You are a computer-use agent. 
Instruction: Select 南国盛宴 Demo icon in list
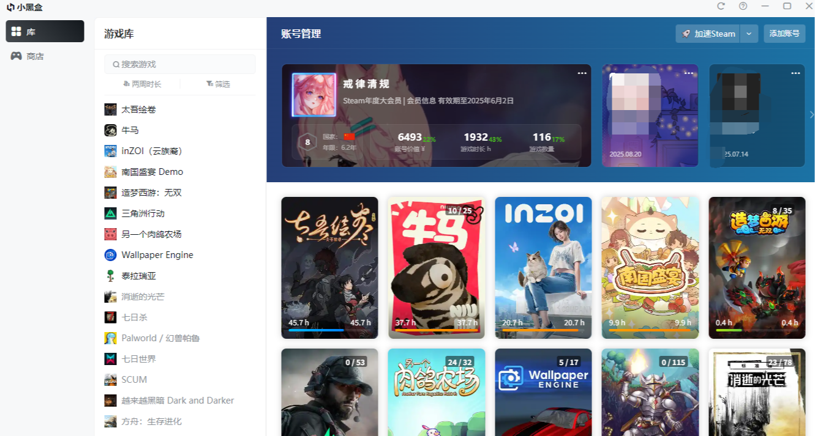point(110,172)
